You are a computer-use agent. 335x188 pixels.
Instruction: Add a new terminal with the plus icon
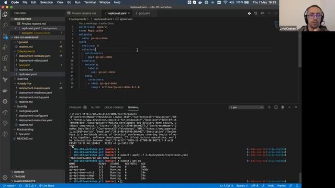click(269, 107)
